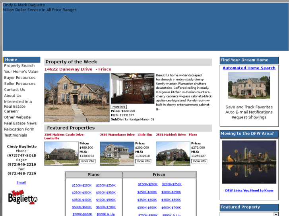Select Plano $700K-$800K price range
Screen dimensions: 289x216
click(82, 214)
